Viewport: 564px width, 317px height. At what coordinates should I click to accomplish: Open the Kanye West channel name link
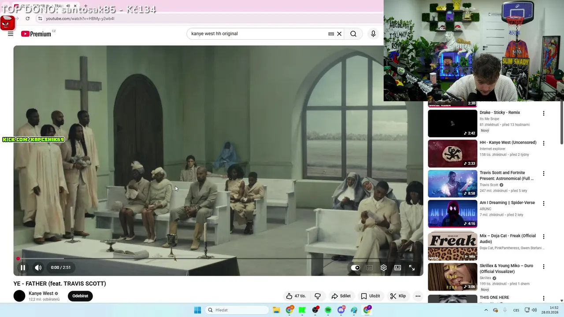pyautogui.click(x=41, y=293)
